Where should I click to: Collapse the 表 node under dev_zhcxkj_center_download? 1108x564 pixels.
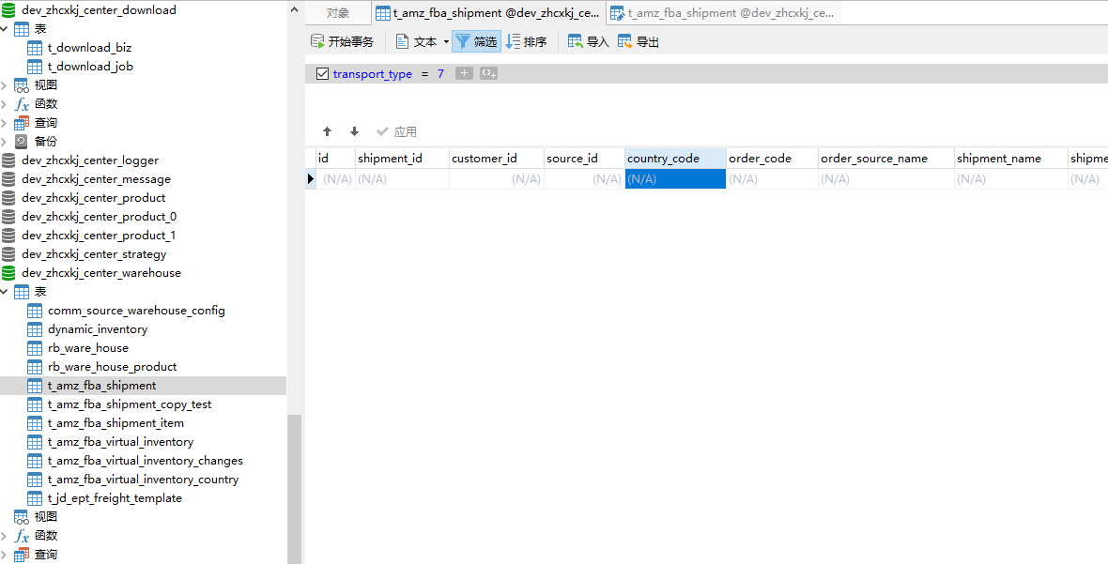pos(5,29)
